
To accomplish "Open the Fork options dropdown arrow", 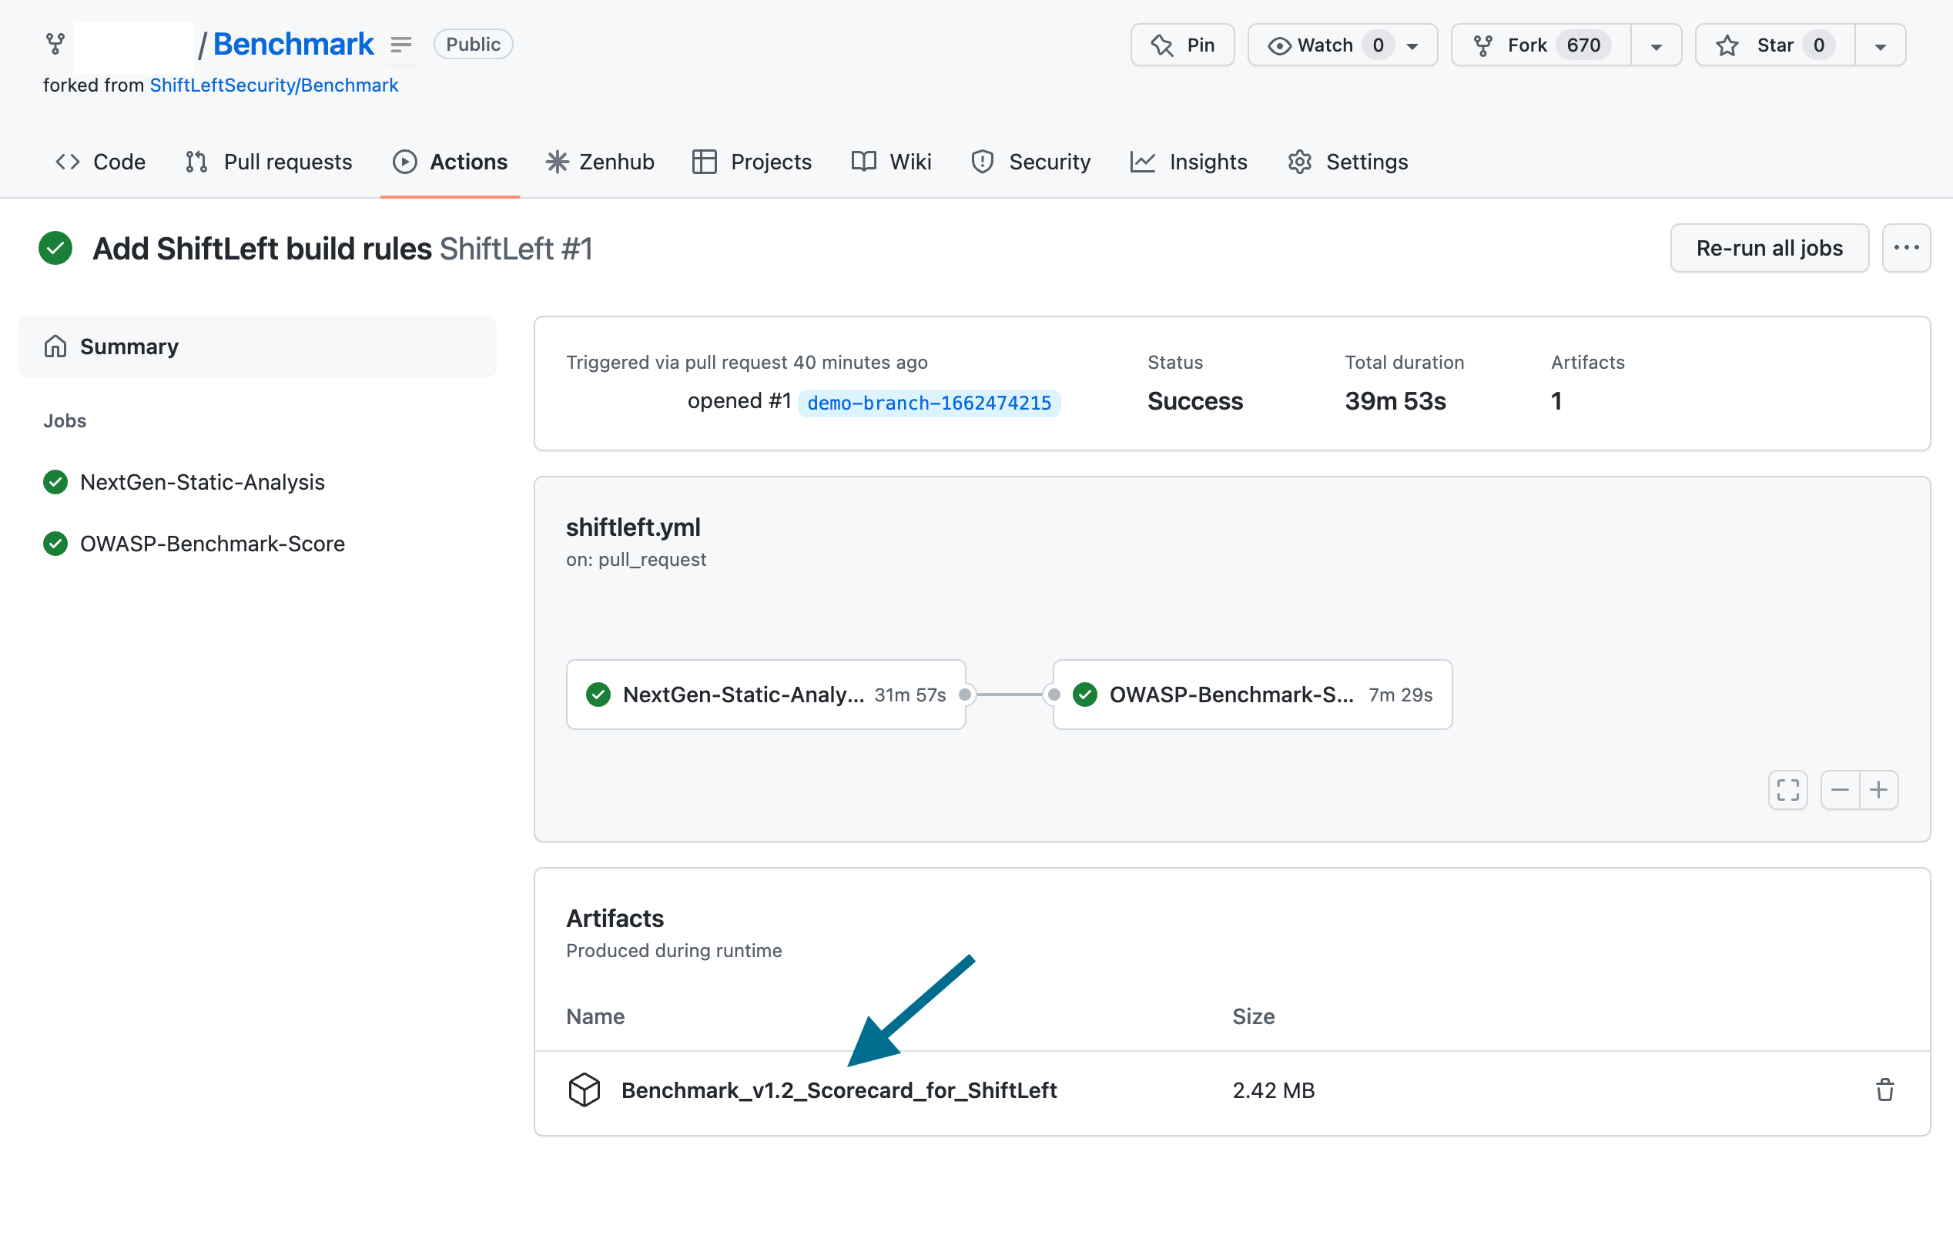I will pos(1657,46).
